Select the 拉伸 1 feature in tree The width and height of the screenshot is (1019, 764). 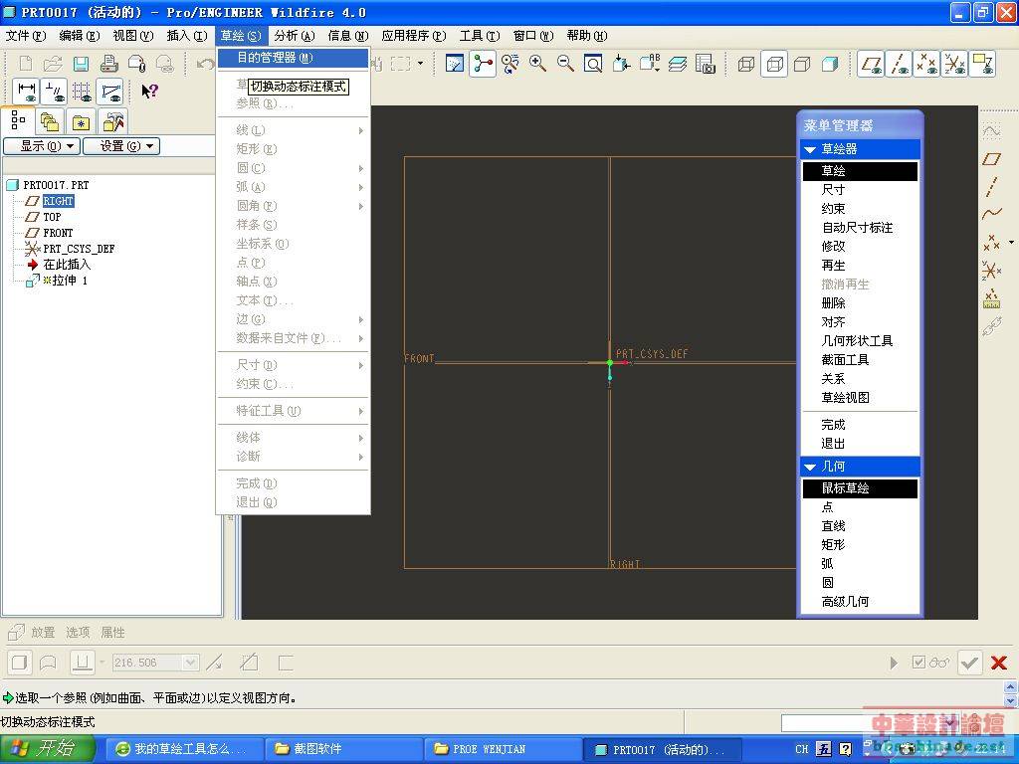(69, 280)
